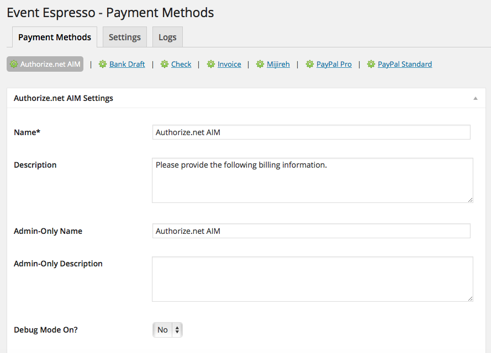Grab the Admin-Only Description resize handle

470,298
